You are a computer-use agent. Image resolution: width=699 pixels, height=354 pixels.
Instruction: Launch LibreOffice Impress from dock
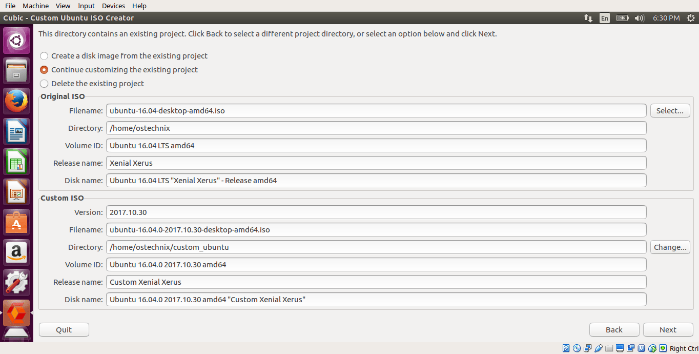coord(16,191)
